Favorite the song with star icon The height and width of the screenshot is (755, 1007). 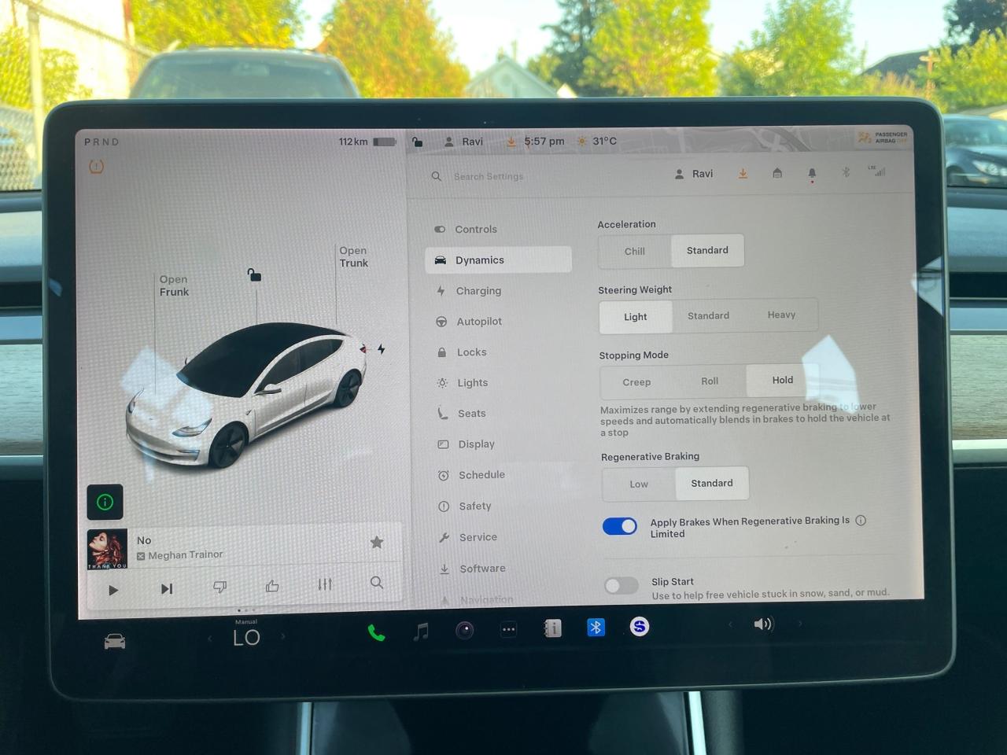point(377,542)
